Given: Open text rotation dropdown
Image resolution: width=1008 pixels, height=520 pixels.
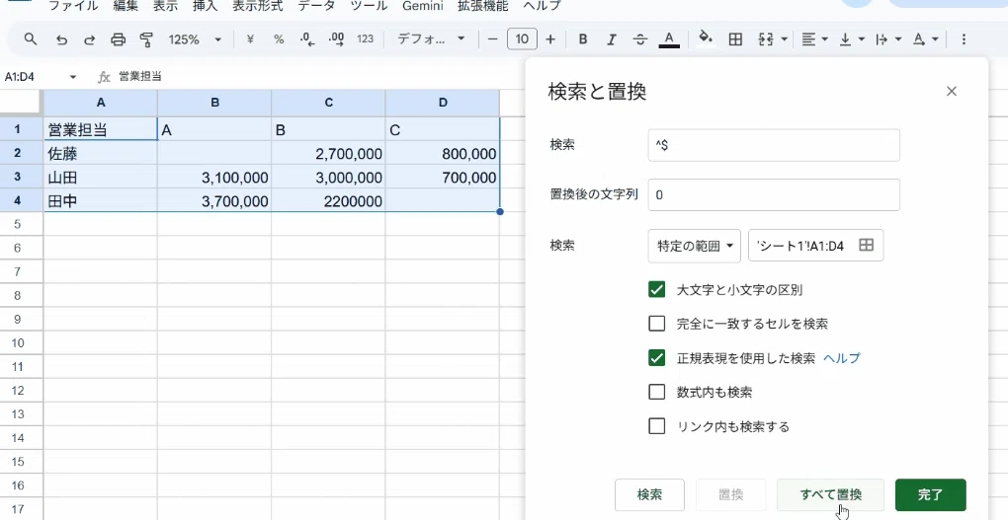Looking at the screenshot, I should tap(926, 39).
